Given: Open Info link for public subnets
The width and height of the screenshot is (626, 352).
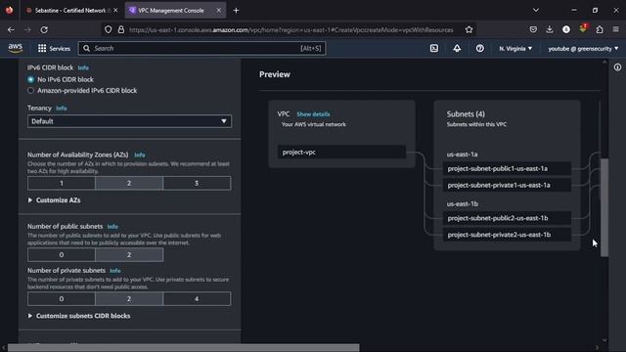Looking at the screenshot, I should (112, 227).
